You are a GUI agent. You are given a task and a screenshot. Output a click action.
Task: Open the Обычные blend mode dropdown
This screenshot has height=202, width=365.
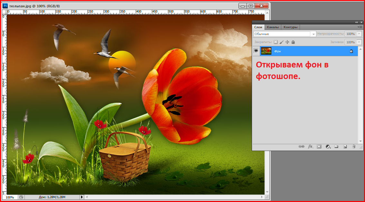coord(285,34)
